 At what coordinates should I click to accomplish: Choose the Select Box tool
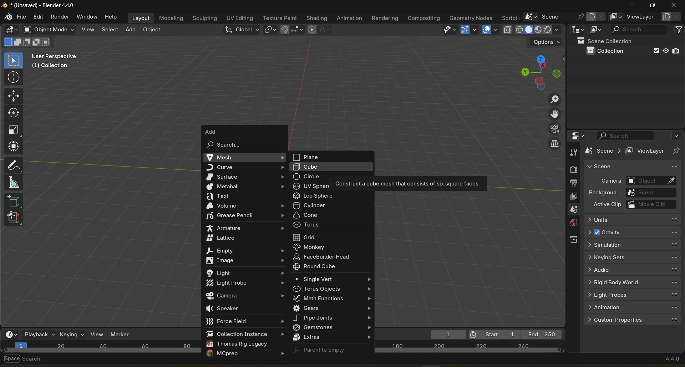click(x=14, y=60)
